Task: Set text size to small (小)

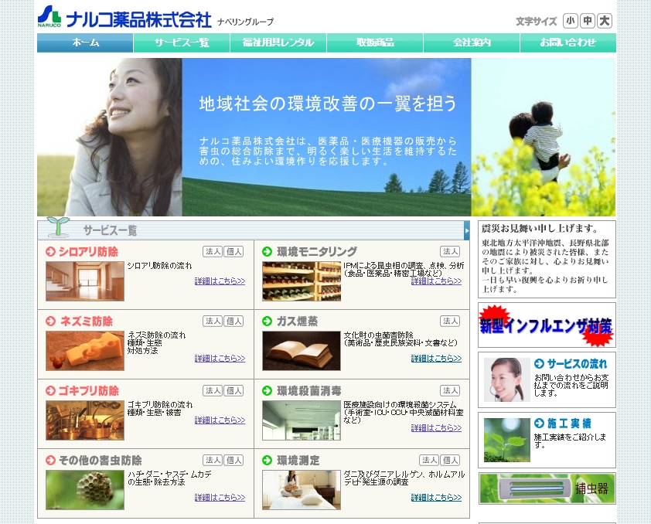Action: (571, 21)
